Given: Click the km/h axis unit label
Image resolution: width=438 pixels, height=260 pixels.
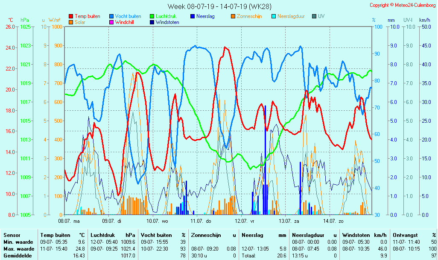Looking at the screenshot, I should coord(424,20).
